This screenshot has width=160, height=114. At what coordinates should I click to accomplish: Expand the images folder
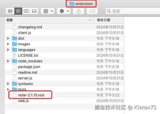click(8, 44)
